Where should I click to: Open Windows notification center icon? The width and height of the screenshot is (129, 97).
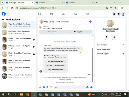tap(125, 94)
